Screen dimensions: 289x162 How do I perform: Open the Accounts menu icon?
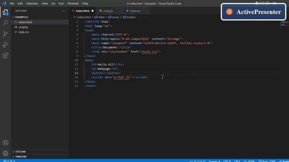click(x=5, y=143)
